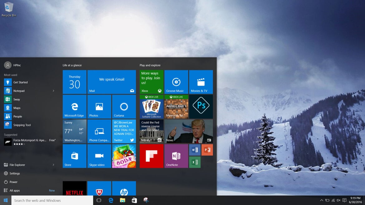Launch the PowerPoint small tile
Viewport: 365px width, 205px height.
(207, 150)
